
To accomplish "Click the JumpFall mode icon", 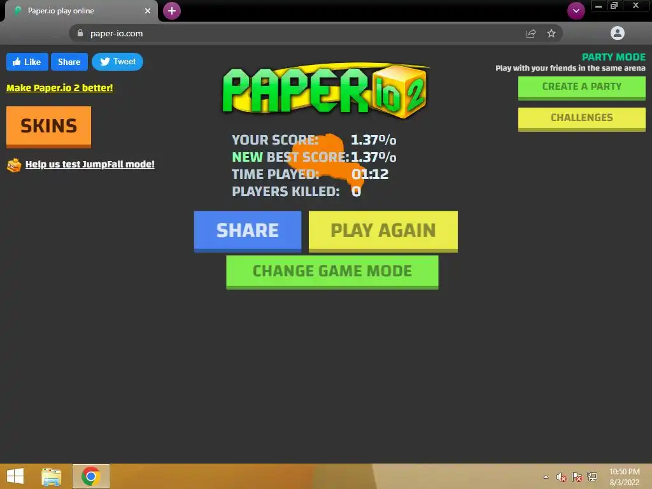I will 14,165.
